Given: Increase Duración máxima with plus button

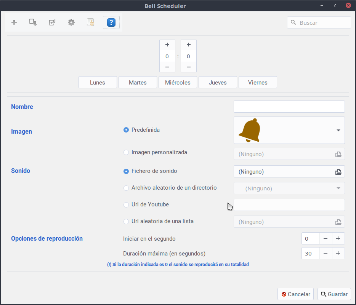Looking at the screenshot, I should click(x=338, y=253).
